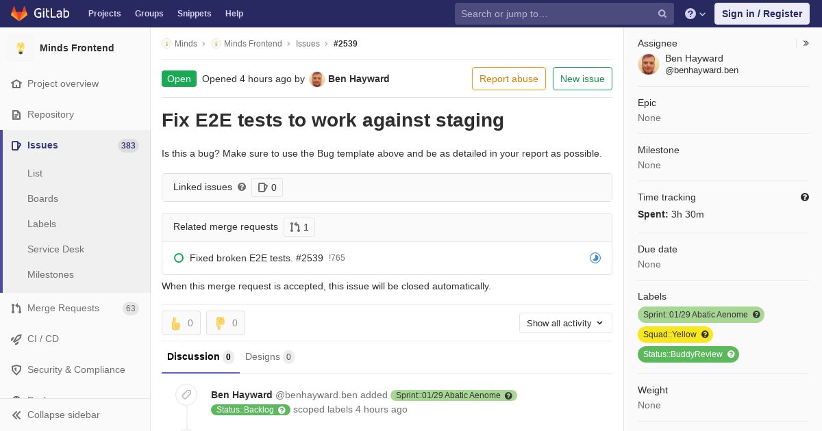This screenshot has height=431, width=822.
Task: Click the New issue button
Action: (582, 79)
